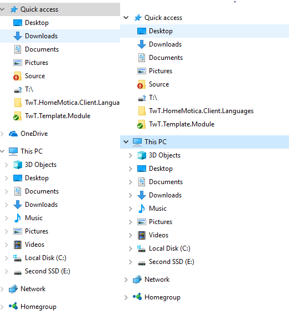Click Source folder error icon in left pane
The width and height of the screenshot is (289, 315).
coord(17,76)
